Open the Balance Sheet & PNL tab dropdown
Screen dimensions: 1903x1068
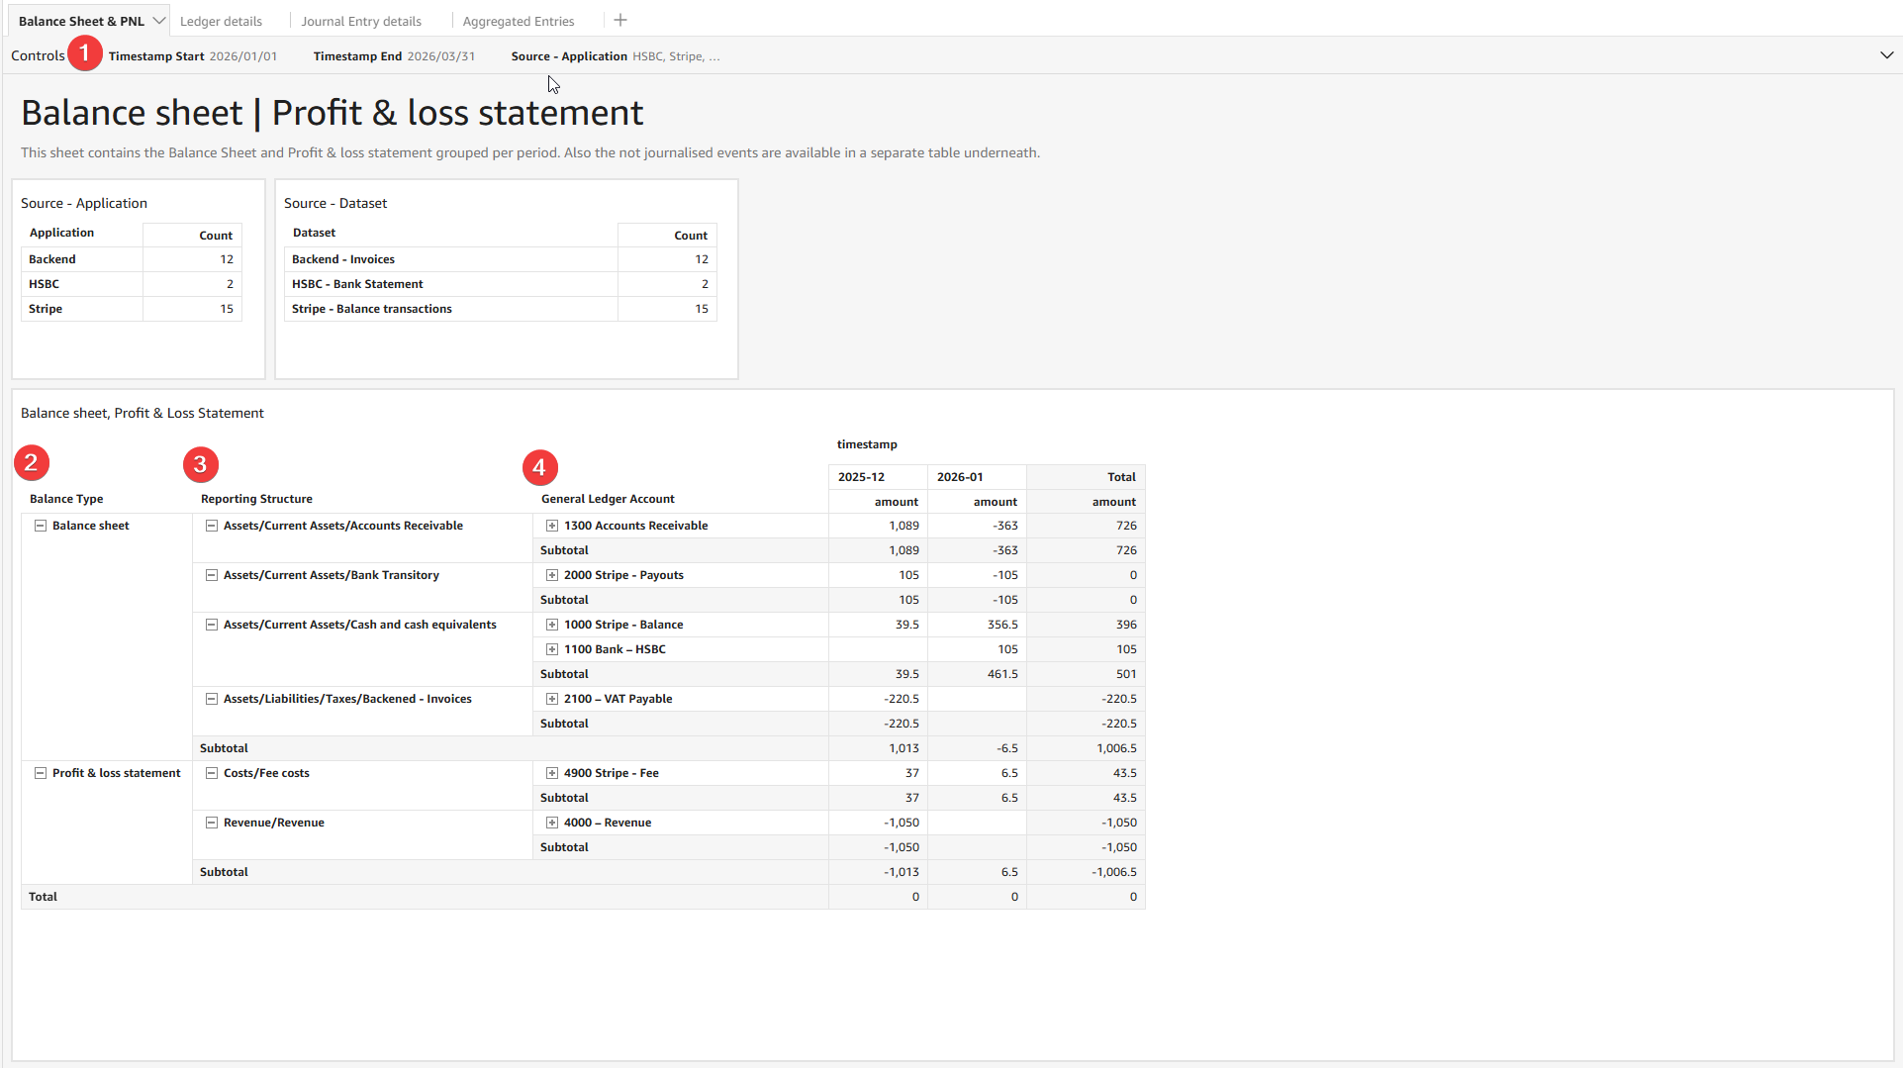(x=158, y=21)
